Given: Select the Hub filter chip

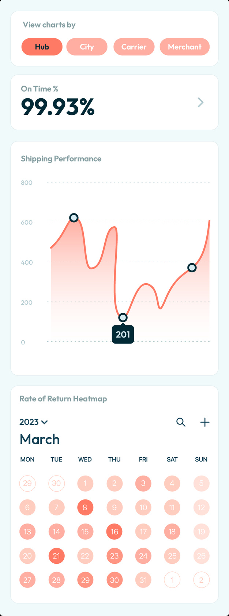Looking at the screenshot, I should 42,47.
